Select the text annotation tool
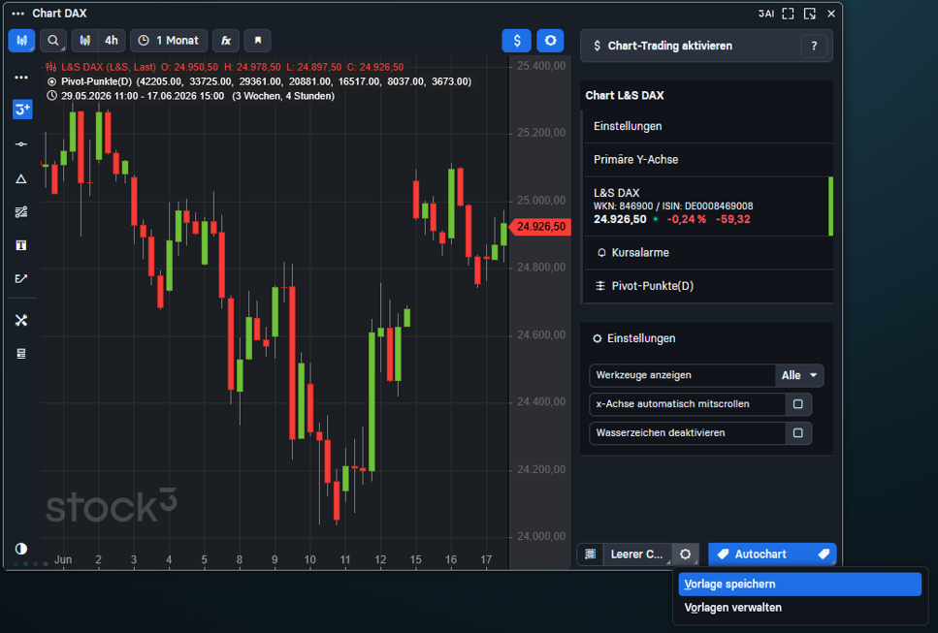The height and width of the screenshot is (633, 938). pyautogui.click(x=21, y=245)
